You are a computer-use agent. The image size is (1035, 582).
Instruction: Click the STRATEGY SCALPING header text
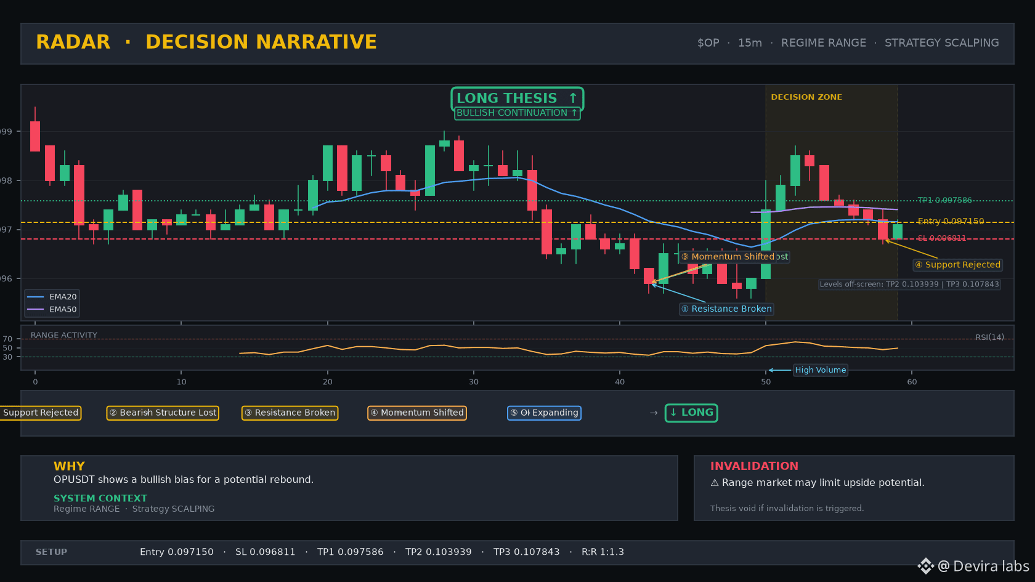(941, 43)
